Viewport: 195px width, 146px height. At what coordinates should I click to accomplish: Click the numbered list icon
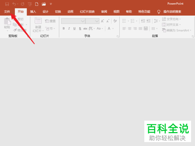click(133, 21)
